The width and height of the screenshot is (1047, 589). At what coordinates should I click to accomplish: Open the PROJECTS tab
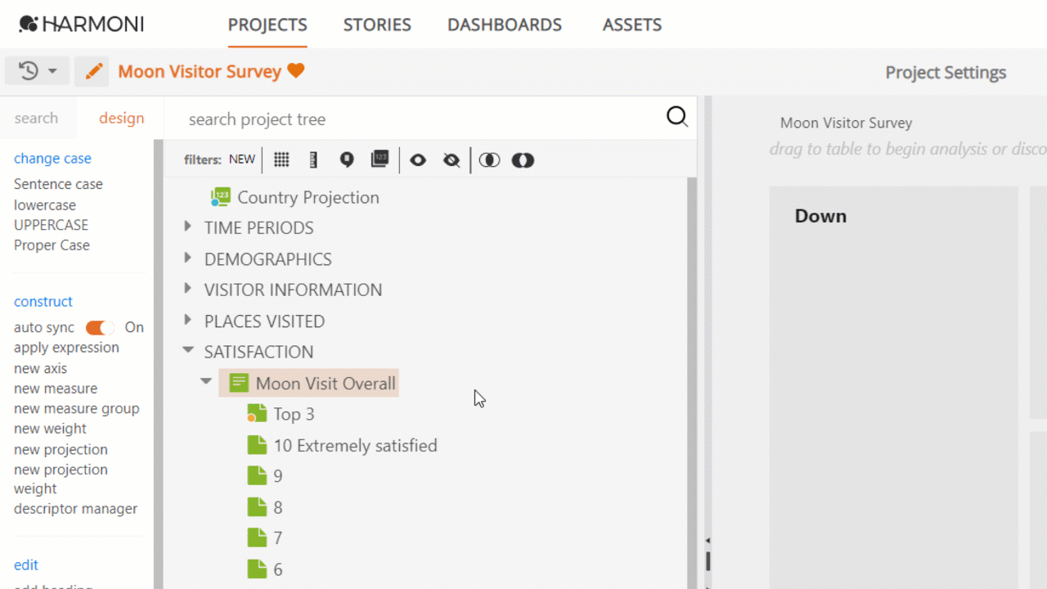click(x=267, y=25)
